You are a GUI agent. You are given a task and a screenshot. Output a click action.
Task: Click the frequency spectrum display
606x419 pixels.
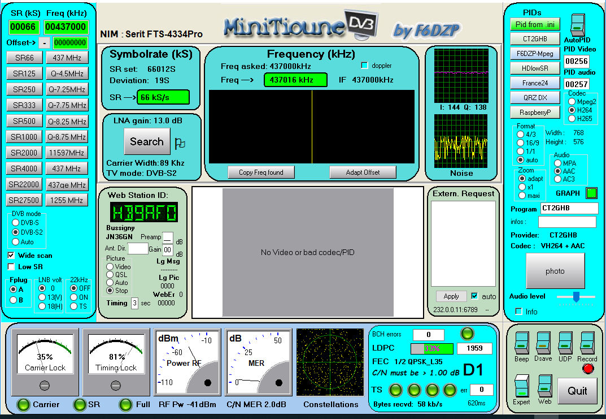312,127
